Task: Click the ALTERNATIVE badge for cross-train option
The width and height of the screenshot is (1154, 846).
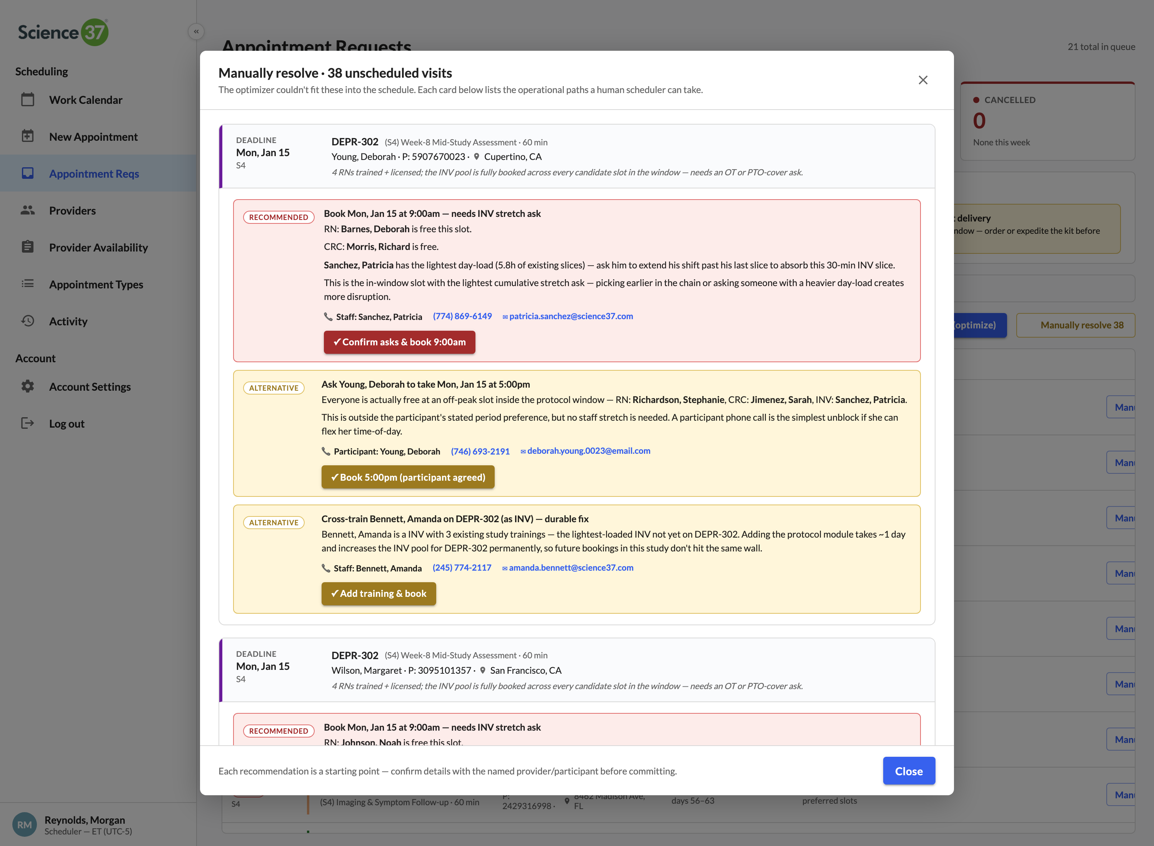Action: (x=273, y=522)
